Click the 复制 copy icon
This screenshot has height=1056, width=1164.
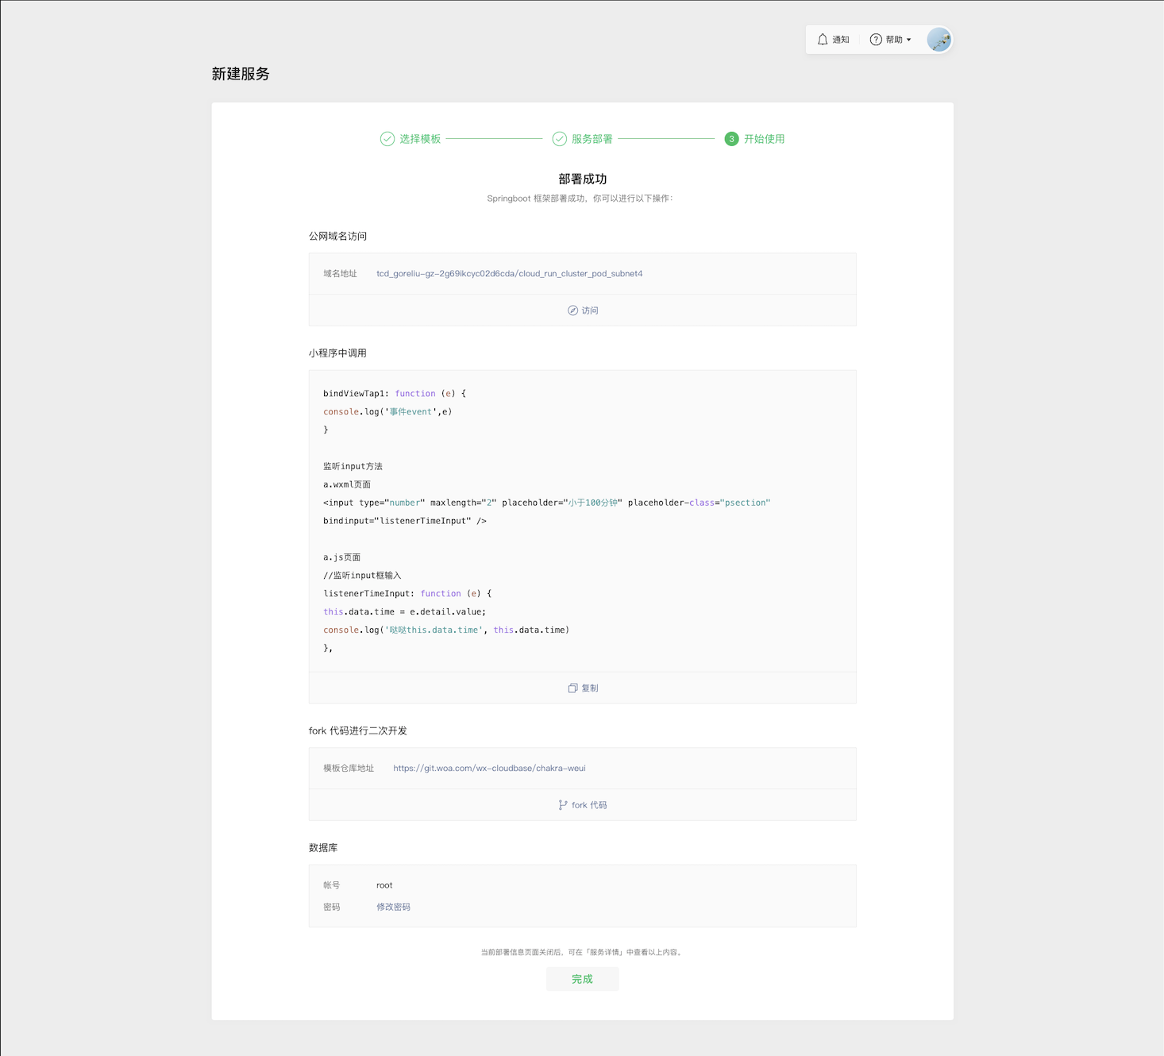tap(572, 688)
